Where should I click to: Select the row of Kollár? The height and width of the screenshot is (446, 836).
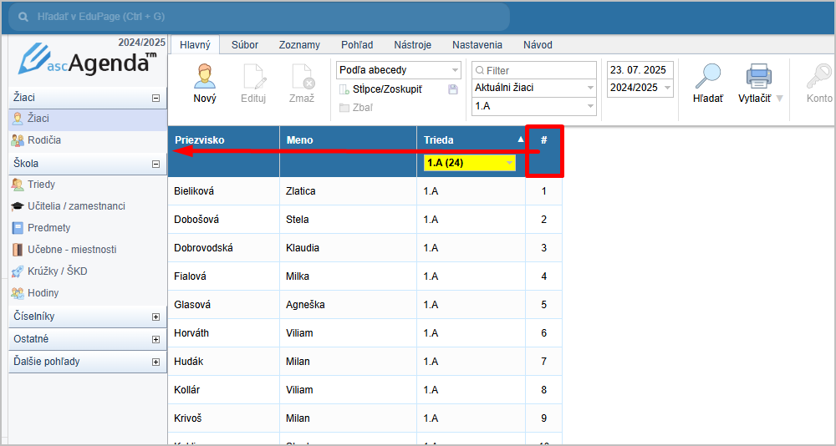point(364,389)
